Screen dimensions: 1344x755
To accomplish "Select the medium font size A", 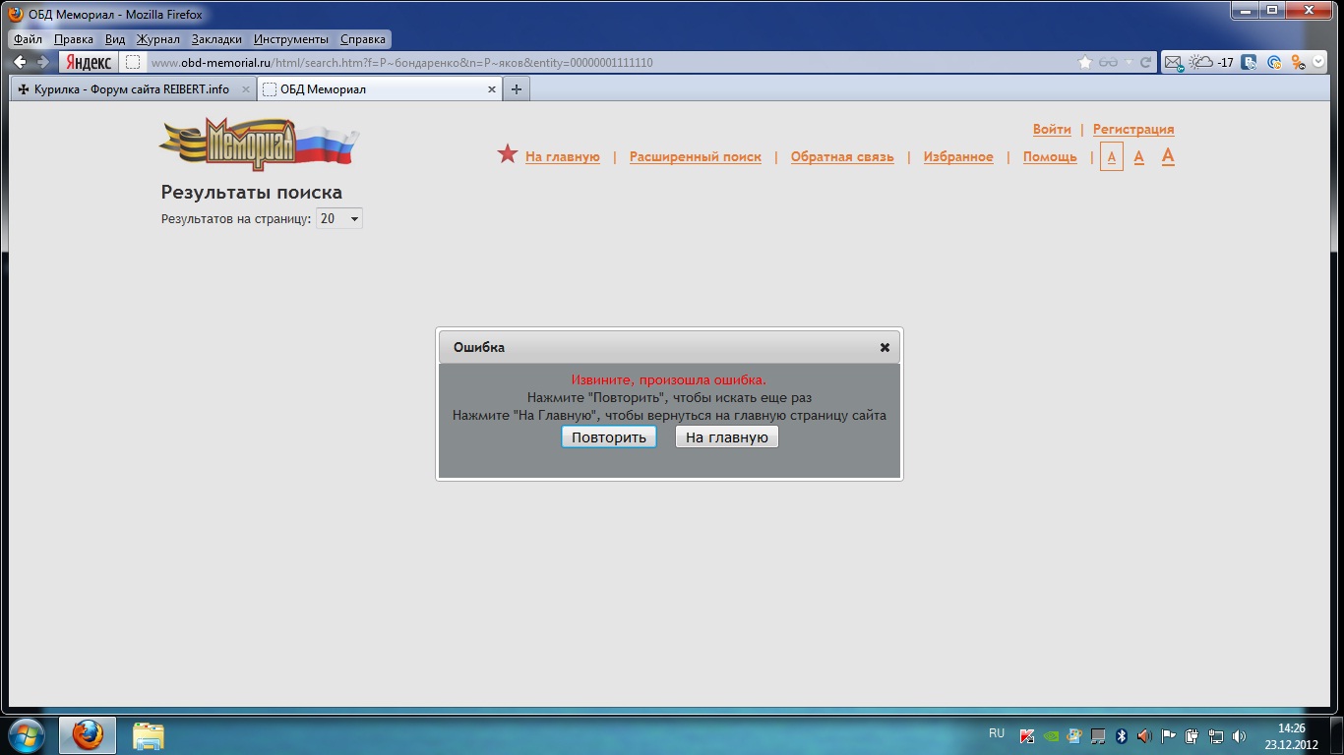I will coord(1139,157).
